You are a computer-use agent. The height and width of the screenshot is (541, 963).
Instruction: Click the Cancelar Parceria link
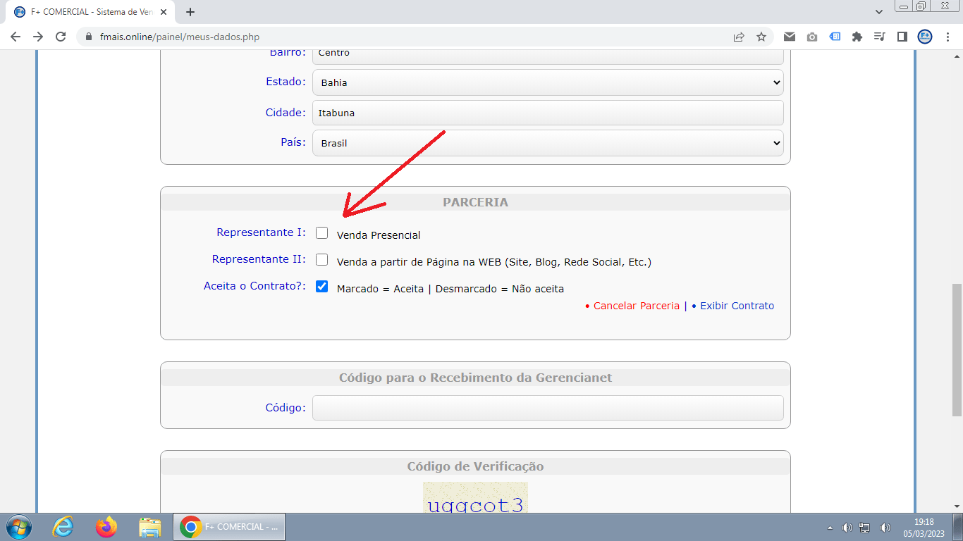(x=635, y=306)
